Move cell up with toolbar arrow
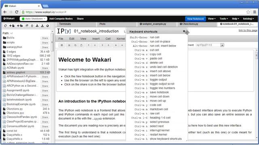The width and height of the screenshot is (259, 145). pos(89,45)
